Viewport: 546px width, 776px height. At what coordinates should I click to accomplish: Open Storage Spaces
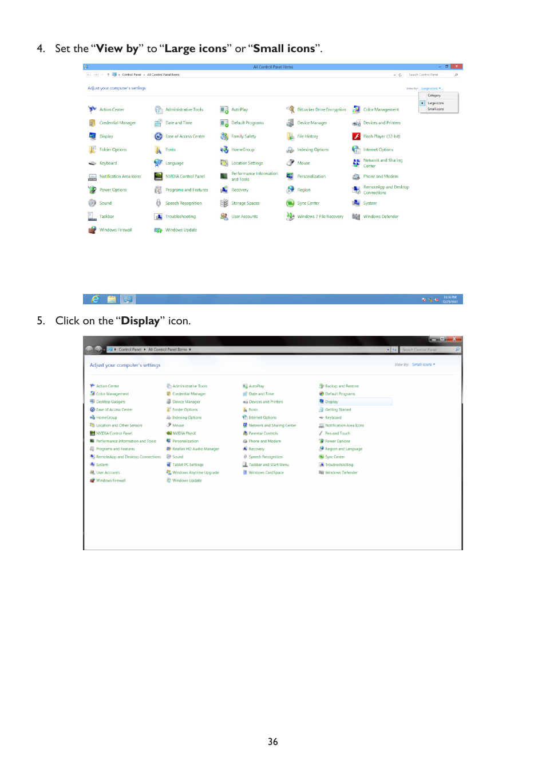tap(240, 203)
